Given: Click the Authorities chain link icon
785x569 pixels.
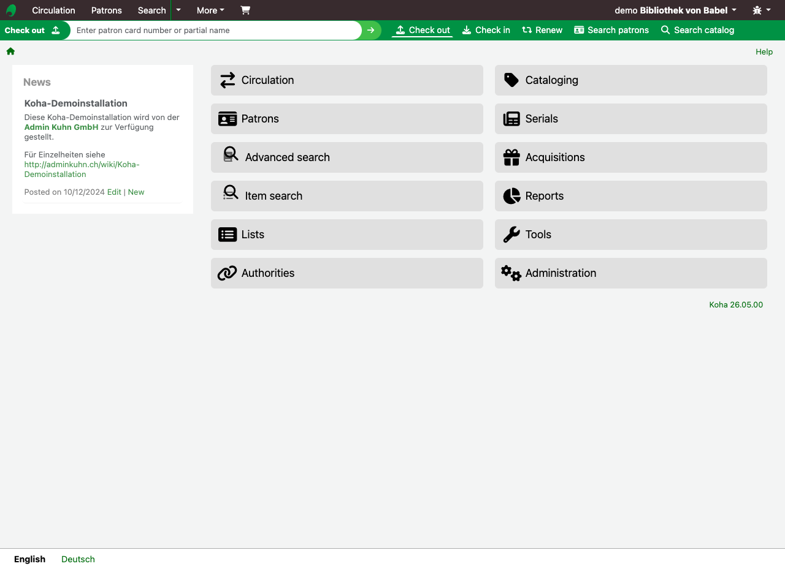Looking at the screenshot, I should coord(228,273).
